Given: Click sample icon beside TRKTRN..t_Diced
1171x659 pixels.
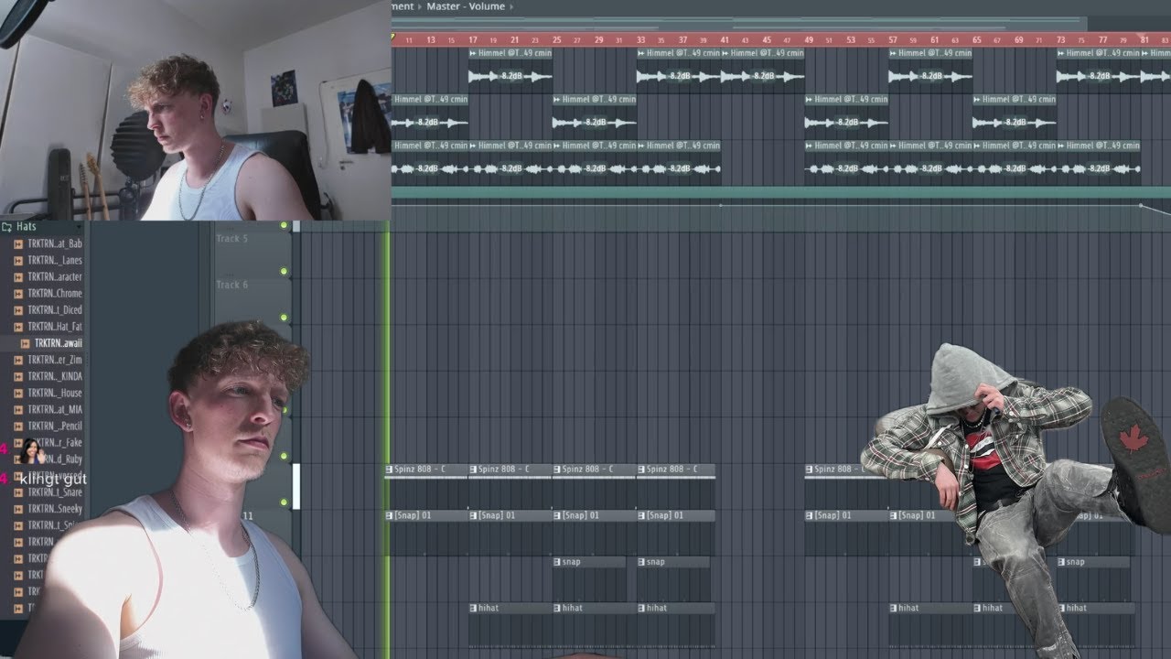Looking at the screenshot, I should click(18, 309).
